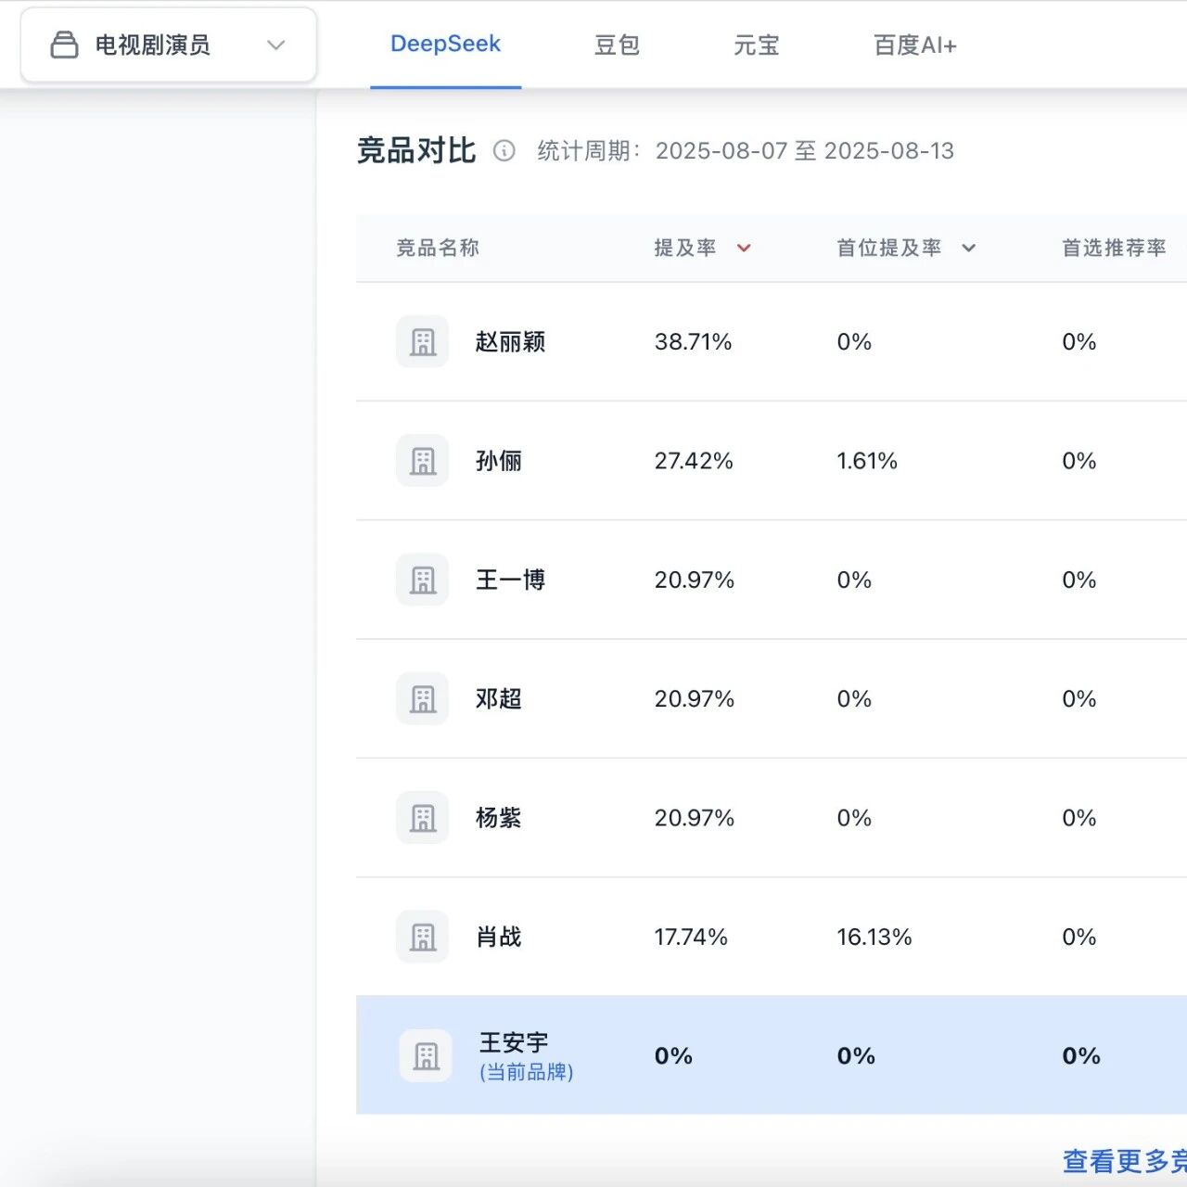Sort by 首位提及率 using the arrow
1187x1187 pixels.
pyautogui.click(x=969, y=248)
